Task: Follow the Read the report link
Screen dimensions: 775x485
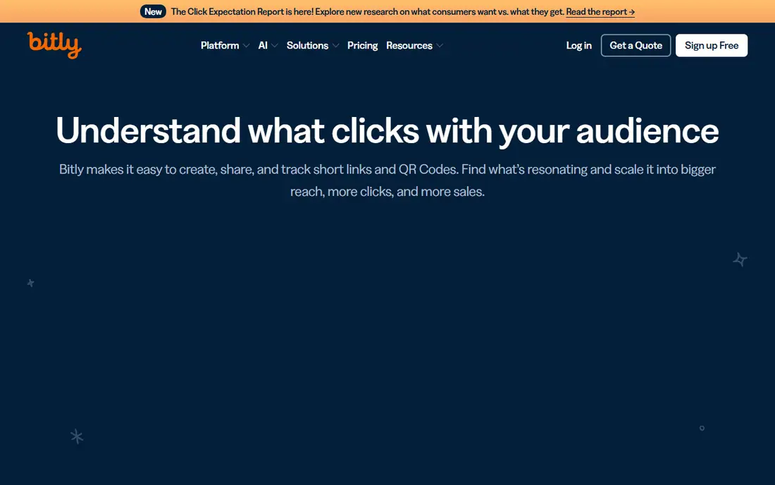Action: point(600,11)
